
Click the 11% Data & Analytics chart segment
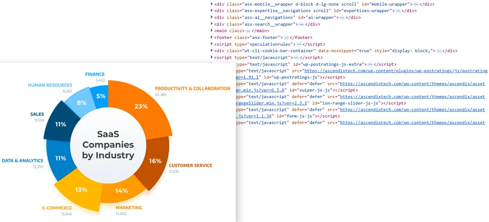click(61, 159)
